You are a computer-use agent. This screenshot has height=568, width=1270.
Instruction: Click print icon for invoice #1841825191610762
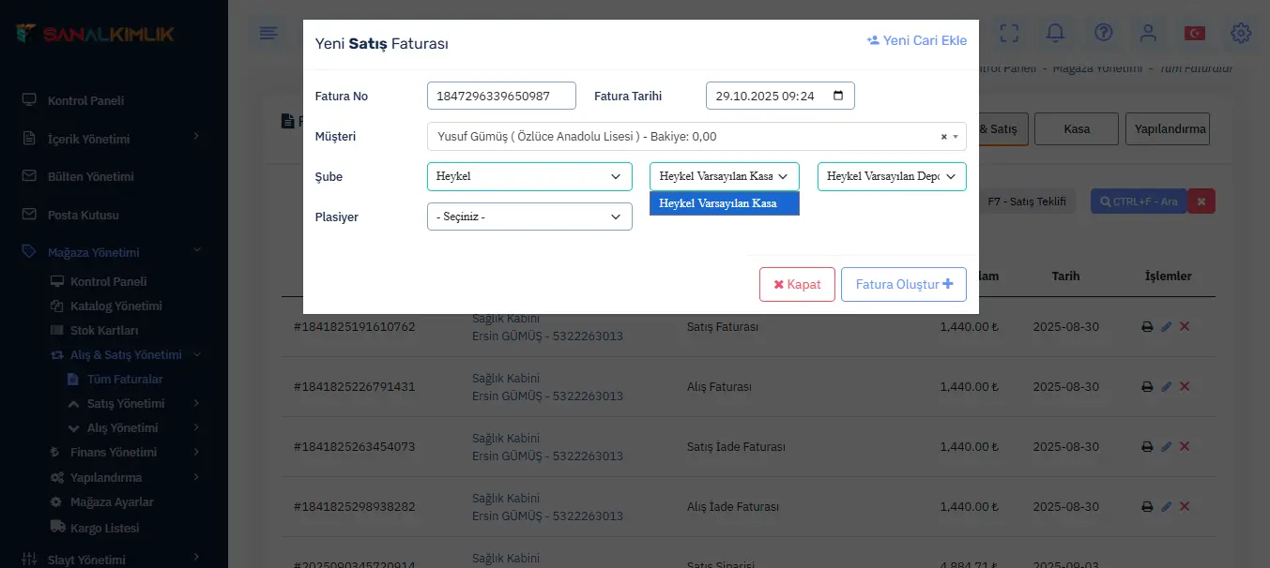coord(1146,327)
